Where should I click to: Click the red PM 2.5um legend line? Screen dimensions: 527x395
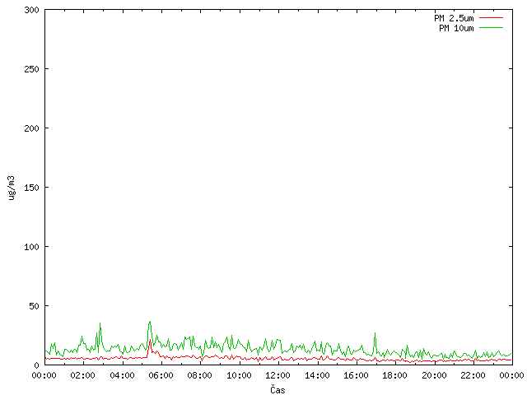point(491,18)
